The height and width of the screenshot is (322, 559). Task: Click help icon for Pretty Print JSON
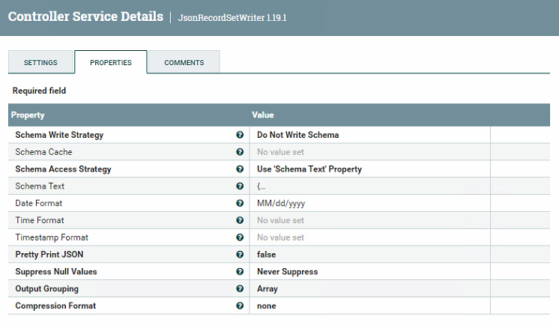[x=240, y=255]
